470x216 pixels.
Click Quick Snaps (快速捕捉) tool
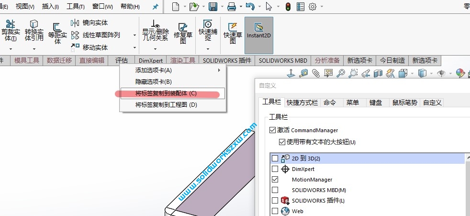click(x=208, y=31)
